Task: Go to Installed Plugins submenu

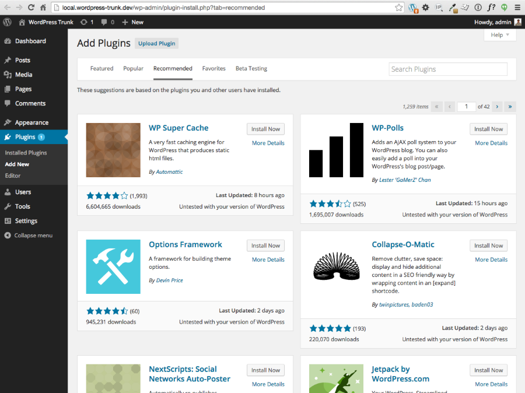Action: click(26, 153)
